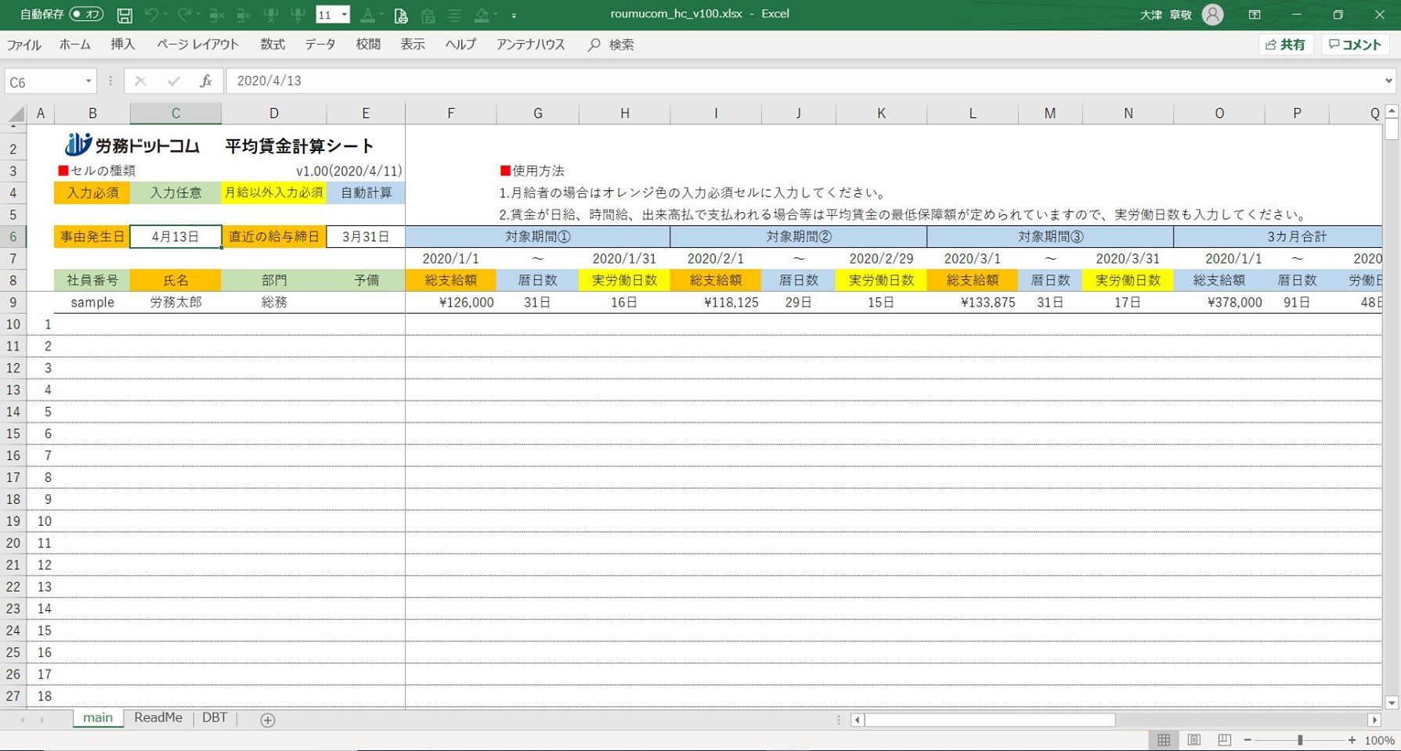Select cell with 3月31日

366,236
